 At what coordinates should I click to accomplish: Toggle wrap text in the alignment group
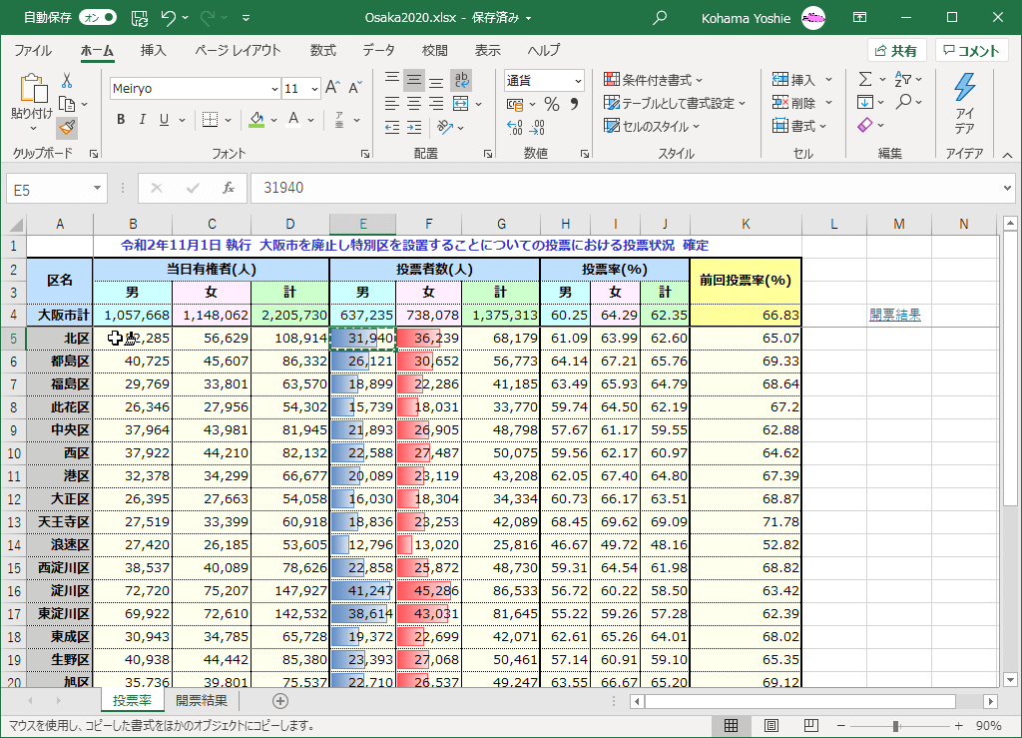click(461, 80)
